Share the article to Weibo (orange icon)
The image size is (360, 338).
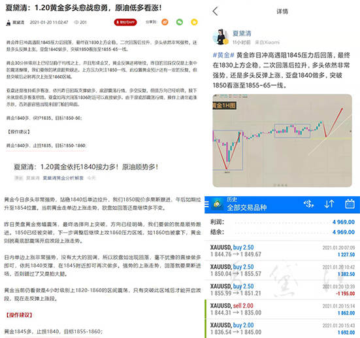click(165, 22)
